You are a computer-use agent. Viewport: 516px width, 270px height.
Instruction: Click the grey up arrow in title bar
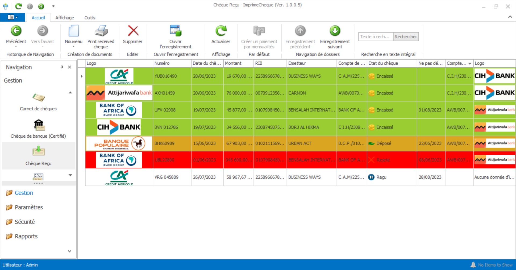(x=30, y=6)
